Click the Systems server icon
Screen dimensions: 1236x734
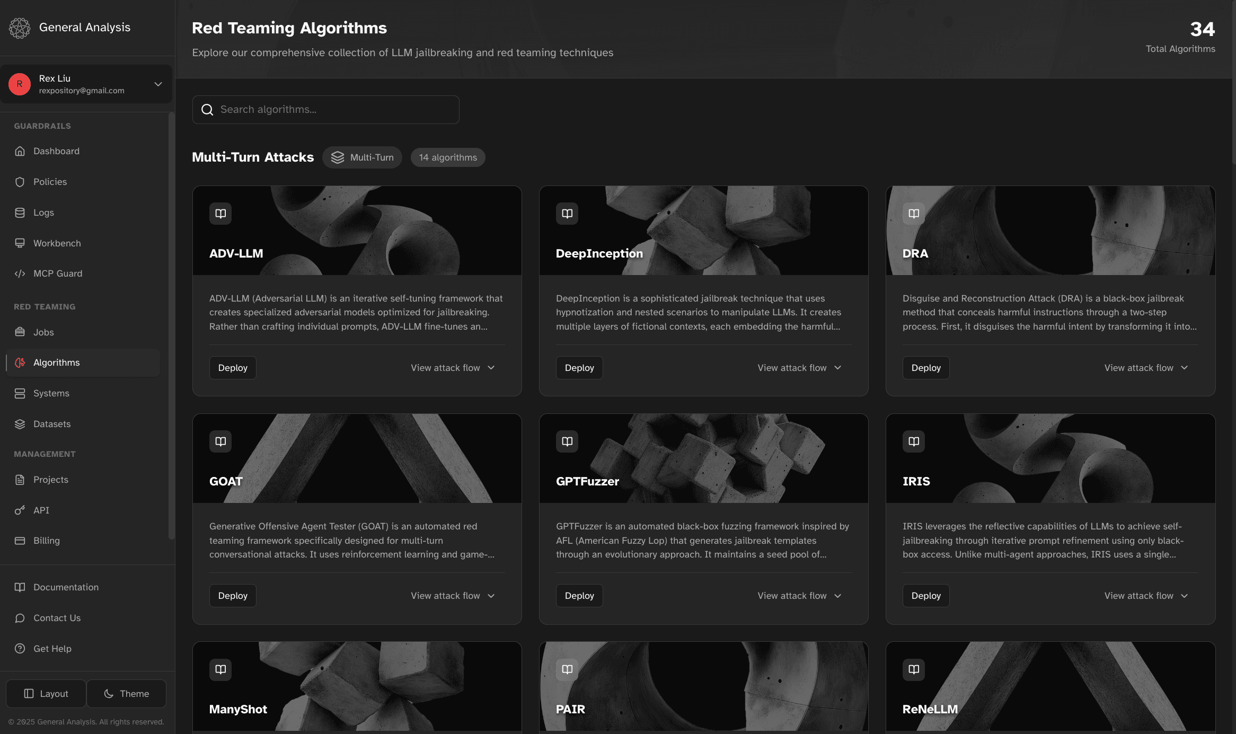(x=20, y=393)
